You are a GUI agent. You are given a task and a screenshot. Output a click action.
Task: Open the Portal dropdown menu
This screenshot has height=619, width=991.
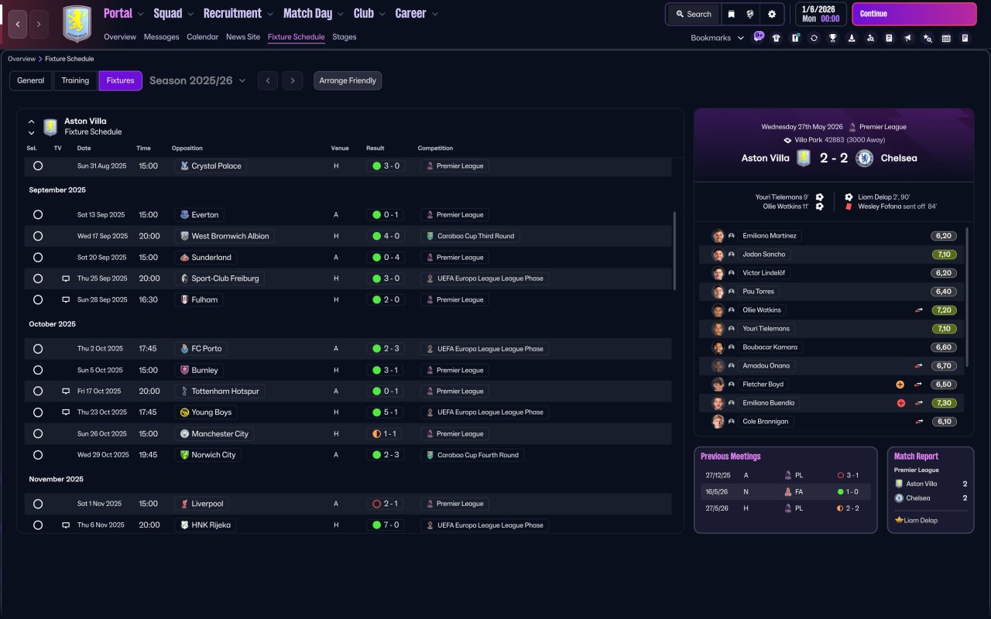pos(124,13)
